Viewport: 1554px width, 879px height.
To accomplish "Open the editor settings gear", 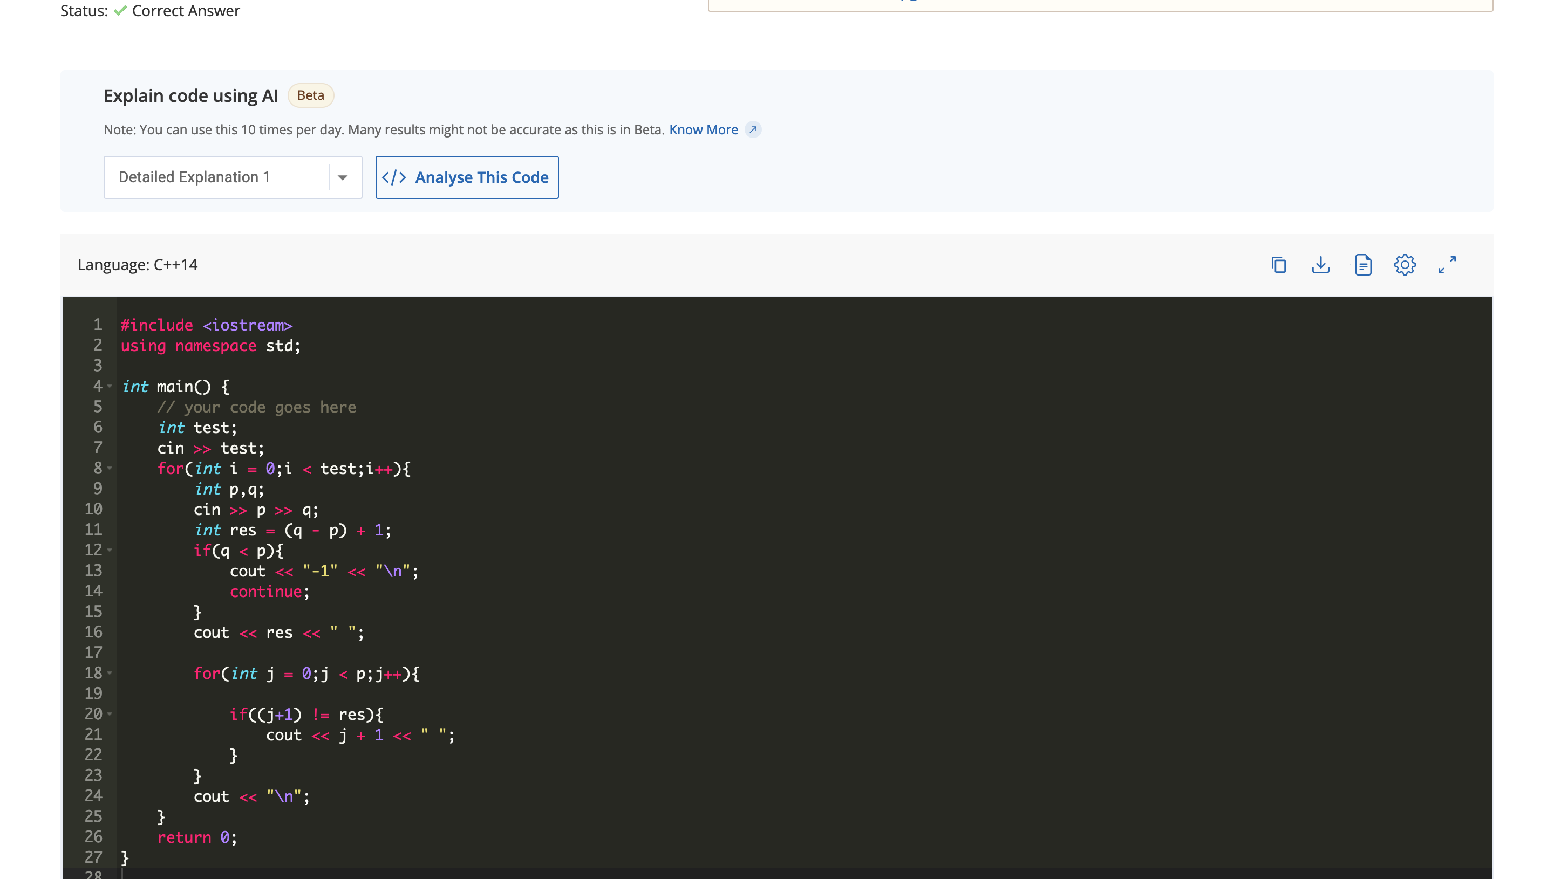I will [1405, 264].
